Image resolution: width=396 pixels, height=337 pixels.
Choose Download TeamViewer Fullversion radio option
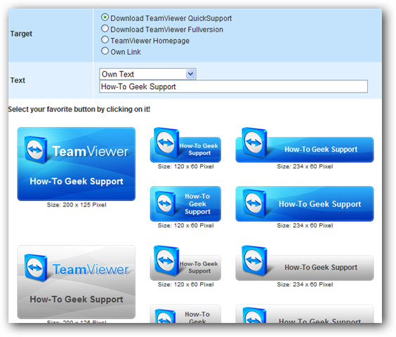click(105, 29)
